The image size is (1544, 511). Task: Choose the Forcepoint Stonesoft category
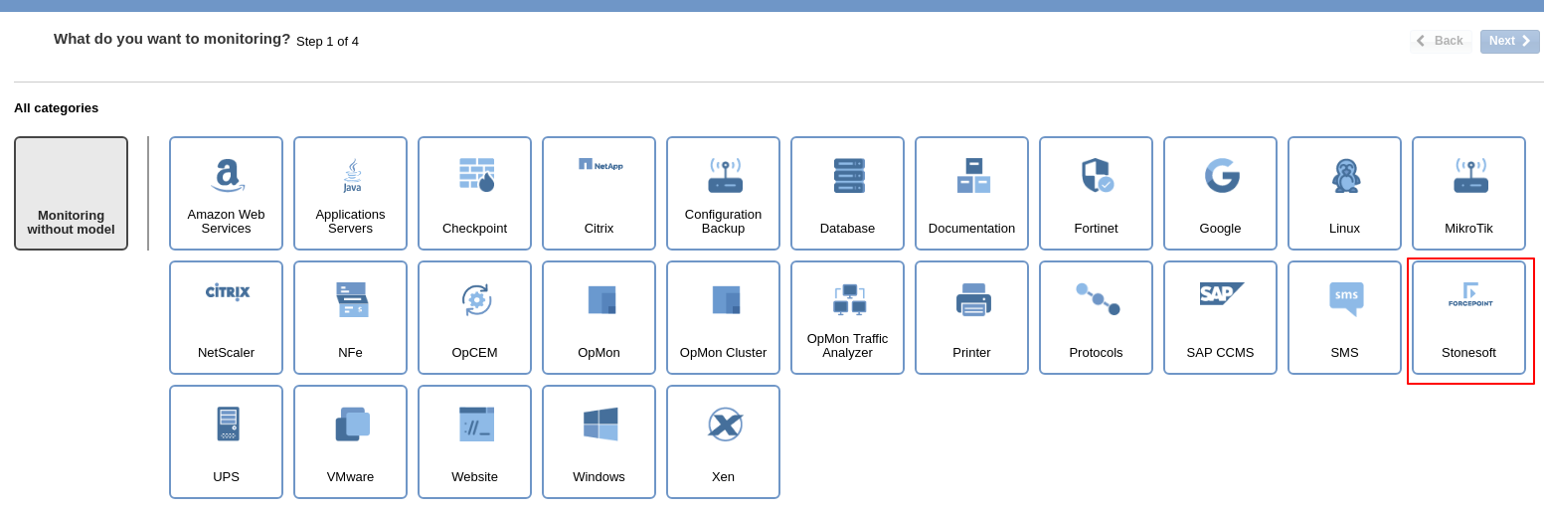coord(1468,317)
